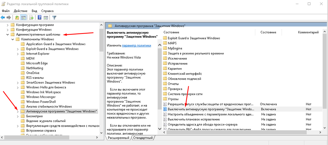
Task: Click policy icon of Выключить плановое исправление
Action: point(165,119)
